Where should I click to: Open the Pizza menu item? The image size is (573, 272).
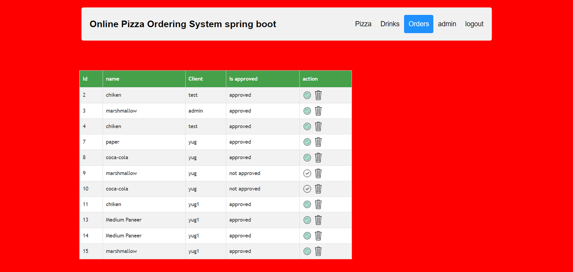tap(363, 24)
